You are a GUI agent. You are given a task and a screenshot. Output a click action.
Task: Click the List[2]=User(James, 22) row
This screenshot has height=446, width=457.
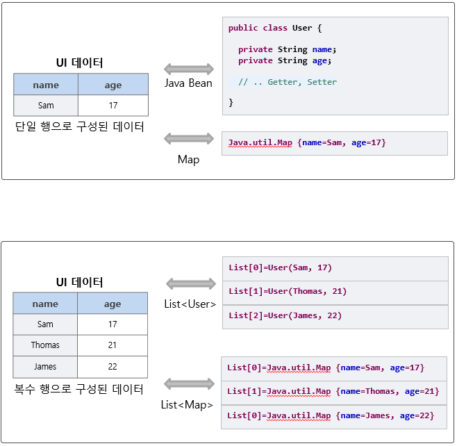tap(334, 316)
